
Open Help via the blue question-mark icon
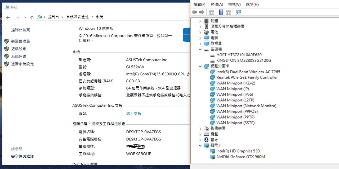221,12
